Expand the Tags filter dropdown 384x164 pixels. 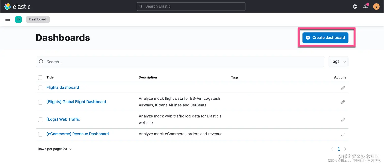coord(338,61)
